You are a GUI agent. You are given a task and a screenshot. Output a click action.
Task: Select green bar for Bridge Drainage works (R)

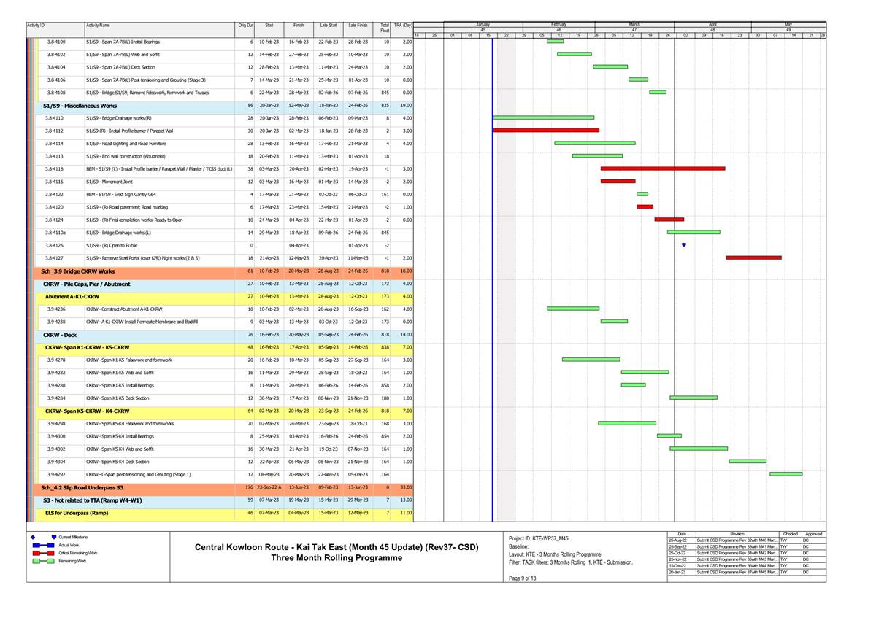pos(544,117)
